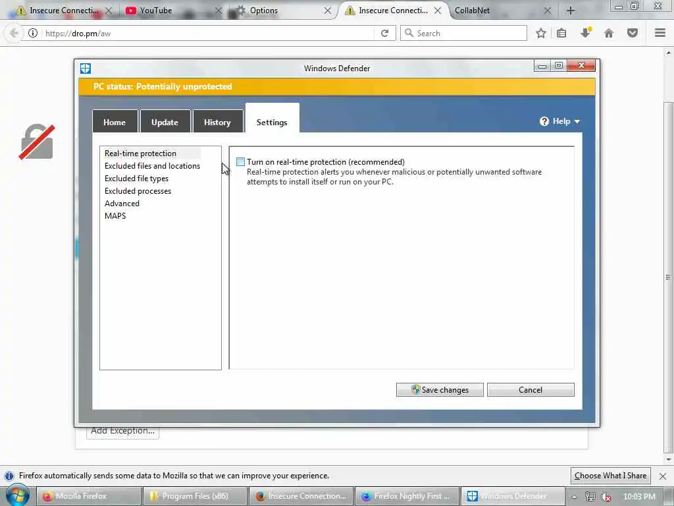Click the Windows Defender shield title icon
The width and height of the screenshot is (674, 506).
click(x=86, y=69)
